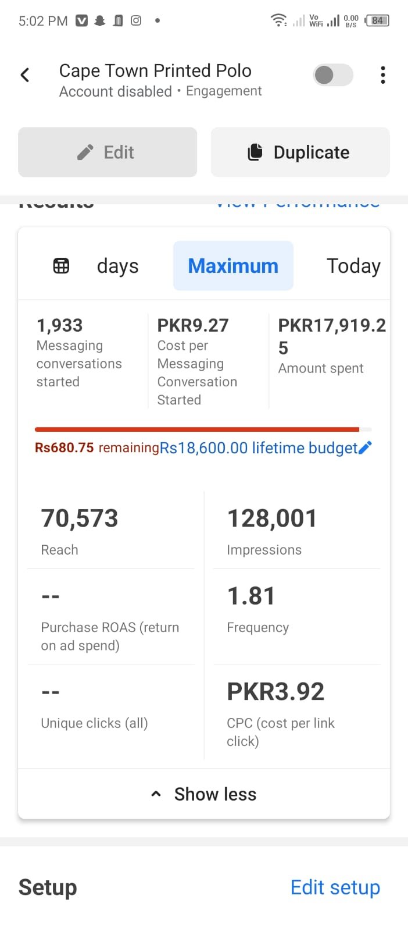408x931 pixels.
Task: Toggle the campaign on/off switch
Action: pos(332,75)
